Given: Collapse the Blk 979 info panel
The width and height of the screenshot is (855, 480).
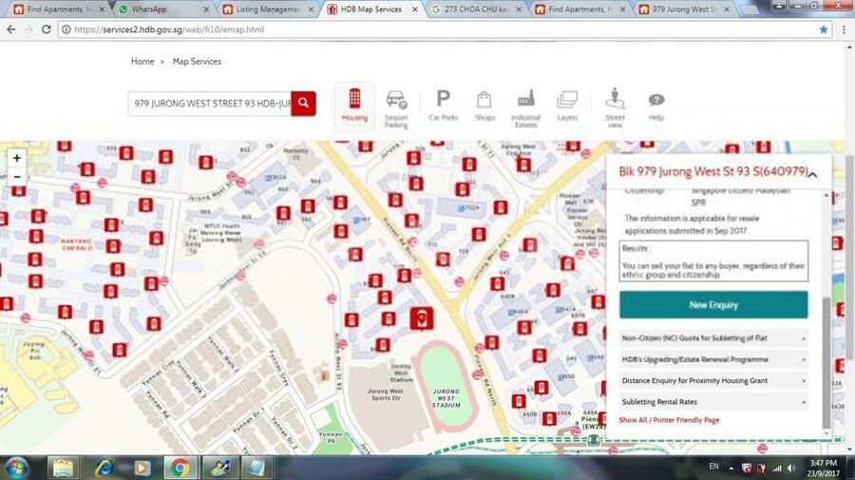Looking at the screenshot, I should [814, 173].
